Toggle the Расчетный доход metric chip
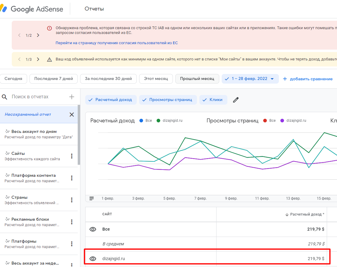 [111, 100]
